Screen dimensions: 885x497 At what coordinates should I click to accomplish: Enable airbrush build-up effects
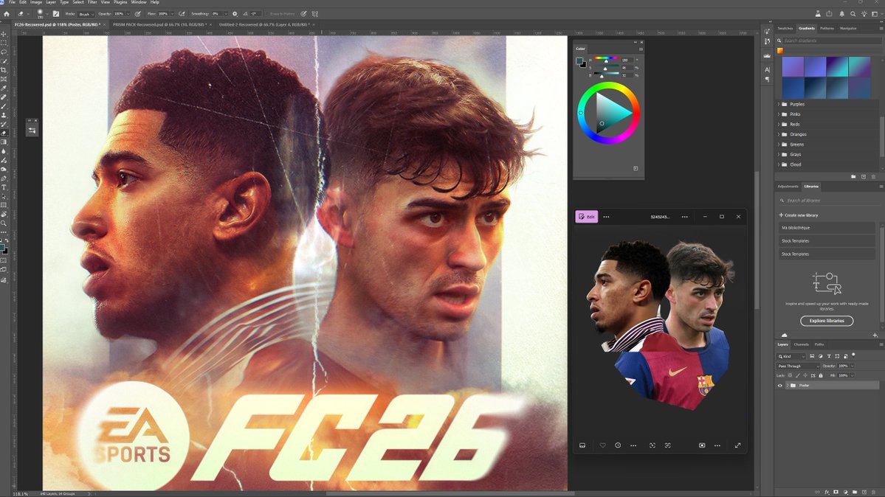tap(182, 13)
